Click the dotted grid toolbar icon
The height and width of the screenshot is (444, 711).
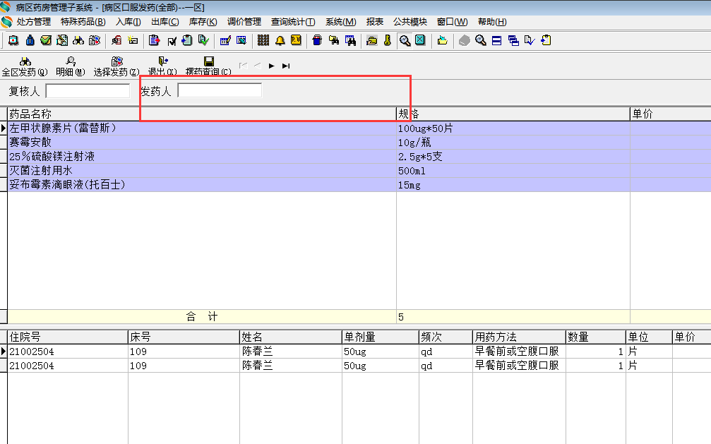pos(263,40)
